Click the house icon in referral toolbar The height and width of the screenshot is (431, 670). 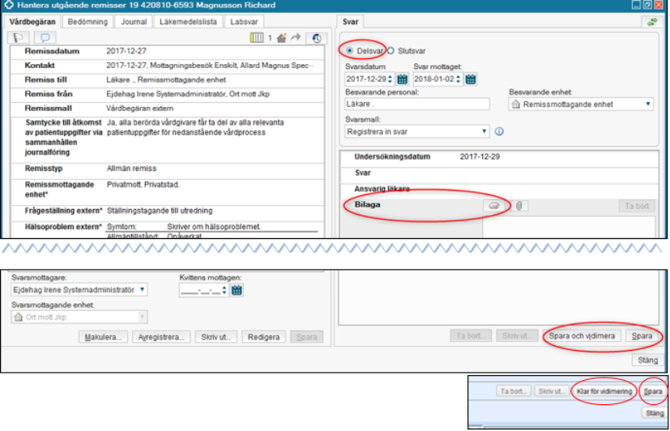281,37
